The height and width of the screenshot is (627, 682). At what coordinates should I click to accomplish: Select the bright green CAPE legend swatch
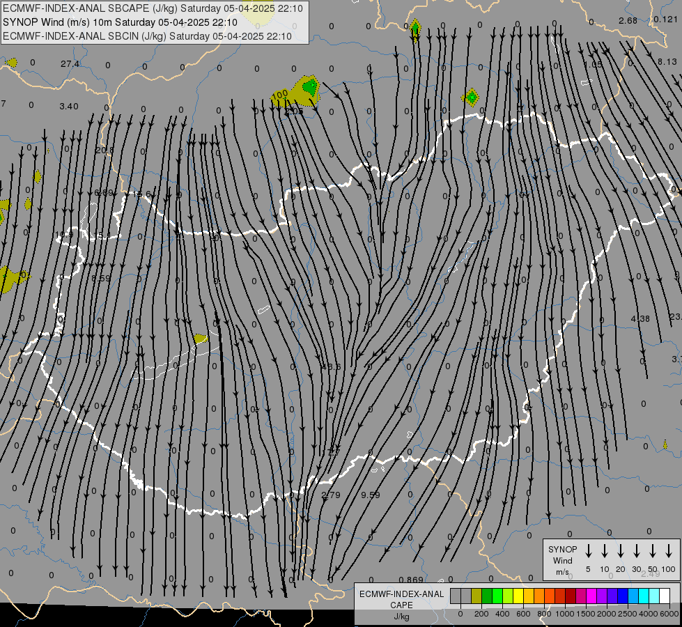497,596
